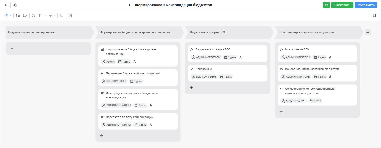This screenshot has height=148, width=381.
Task: Add step under 'Консолидация показателей бюджетов' column
Action: point(281,111)
